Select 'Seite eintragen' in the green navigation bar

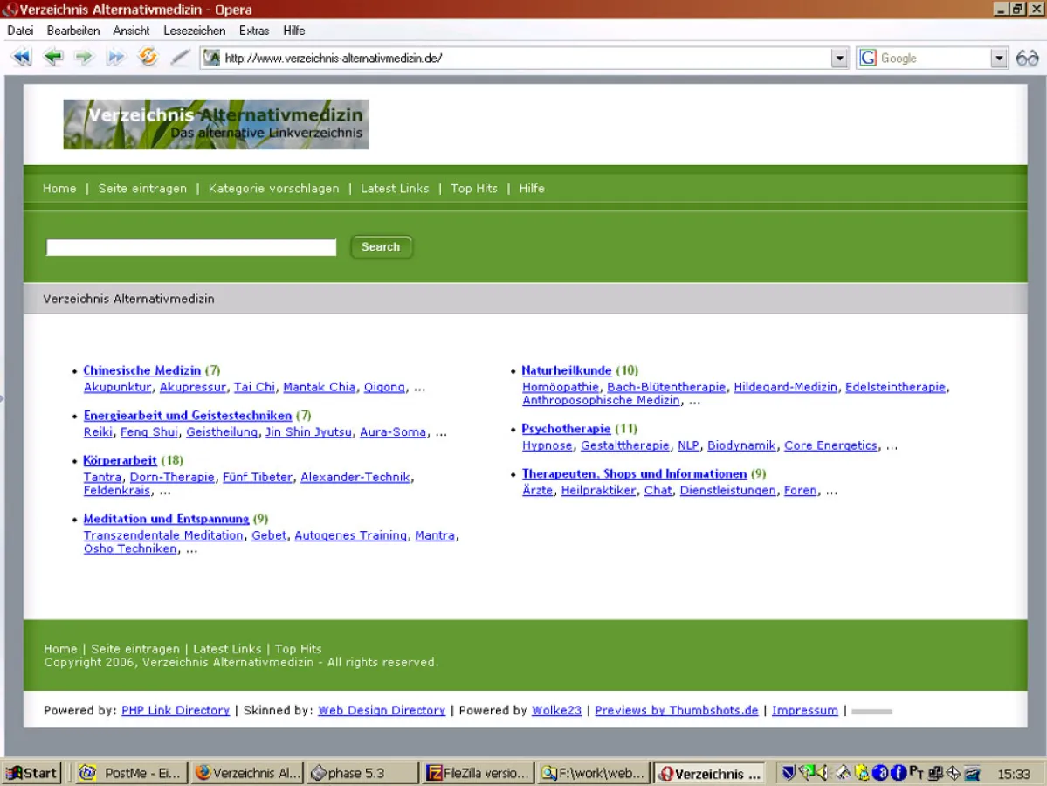[142, 188]
